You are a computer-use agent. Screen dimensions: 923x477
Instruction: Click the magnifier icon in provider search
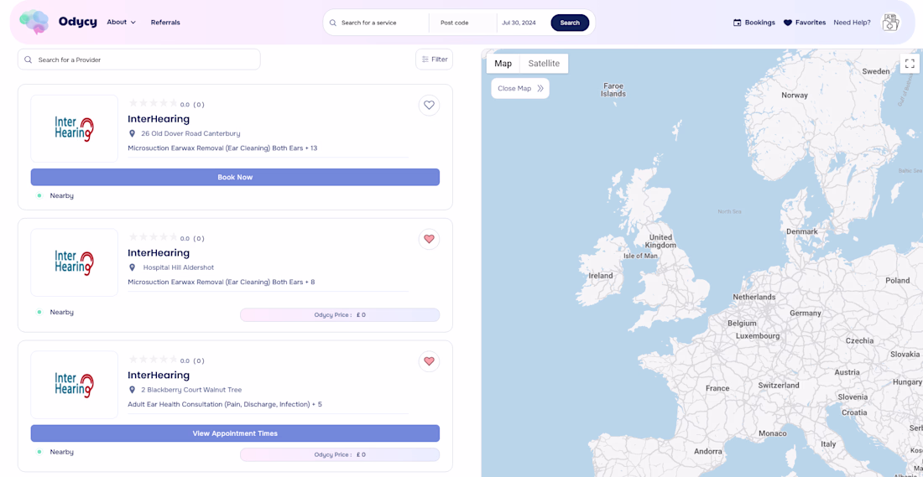pyautogui.click(x=29, y=60)
